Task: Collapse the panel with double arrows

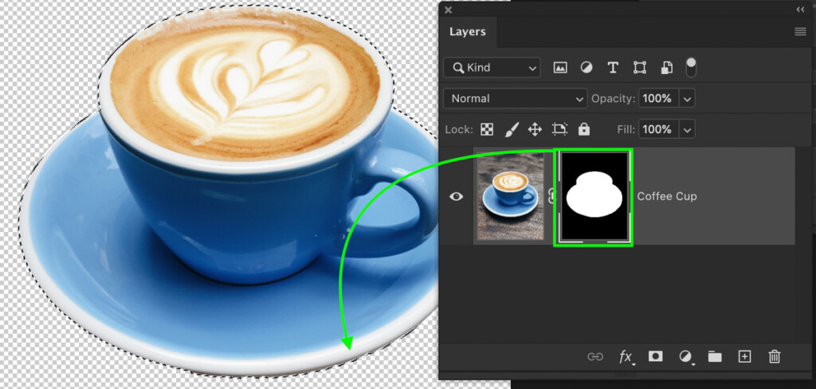Action: point(800,10)
